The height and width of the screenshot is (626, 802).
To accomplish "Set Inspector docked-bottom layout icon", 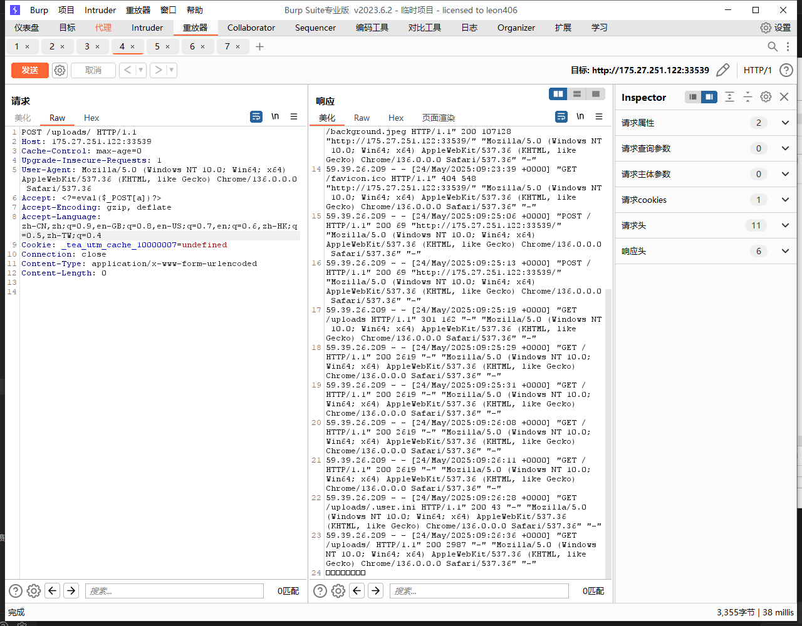I will click(692, 97).
